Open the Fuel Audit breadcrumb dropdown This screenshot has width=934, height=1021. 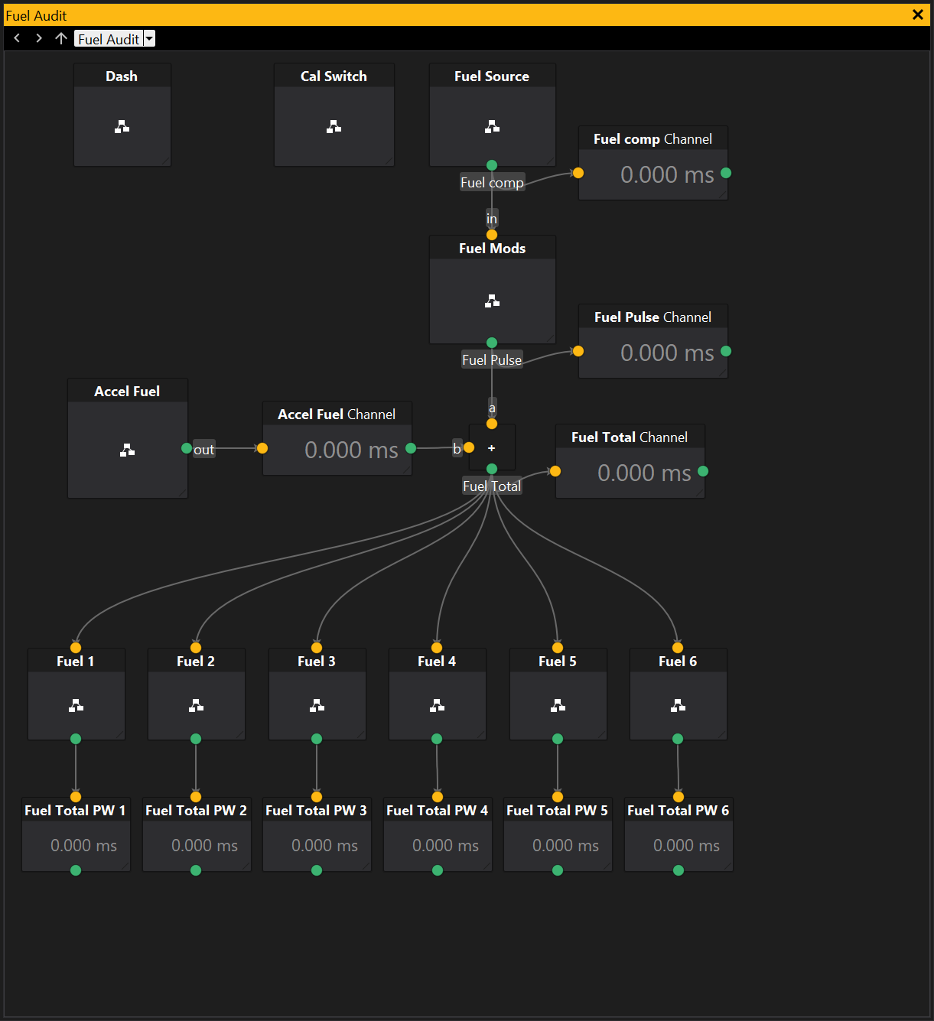[149, 38]
